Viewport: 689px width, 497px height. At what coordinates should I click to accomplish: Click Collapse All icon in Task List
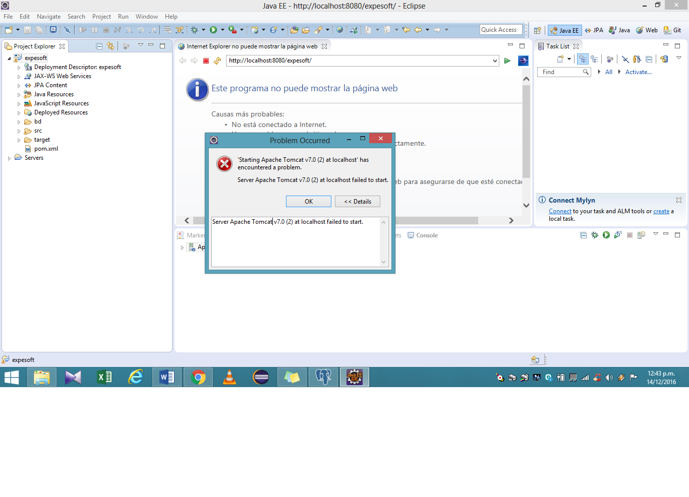pyautogui.click(x=649, y=59)
